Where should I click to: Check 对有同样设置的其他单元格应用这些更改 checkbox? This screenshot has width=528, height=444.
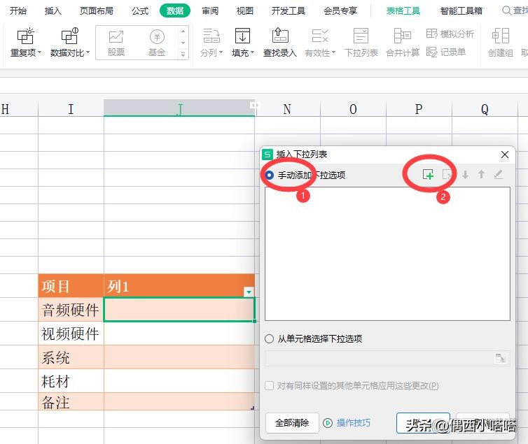[269, 385]
